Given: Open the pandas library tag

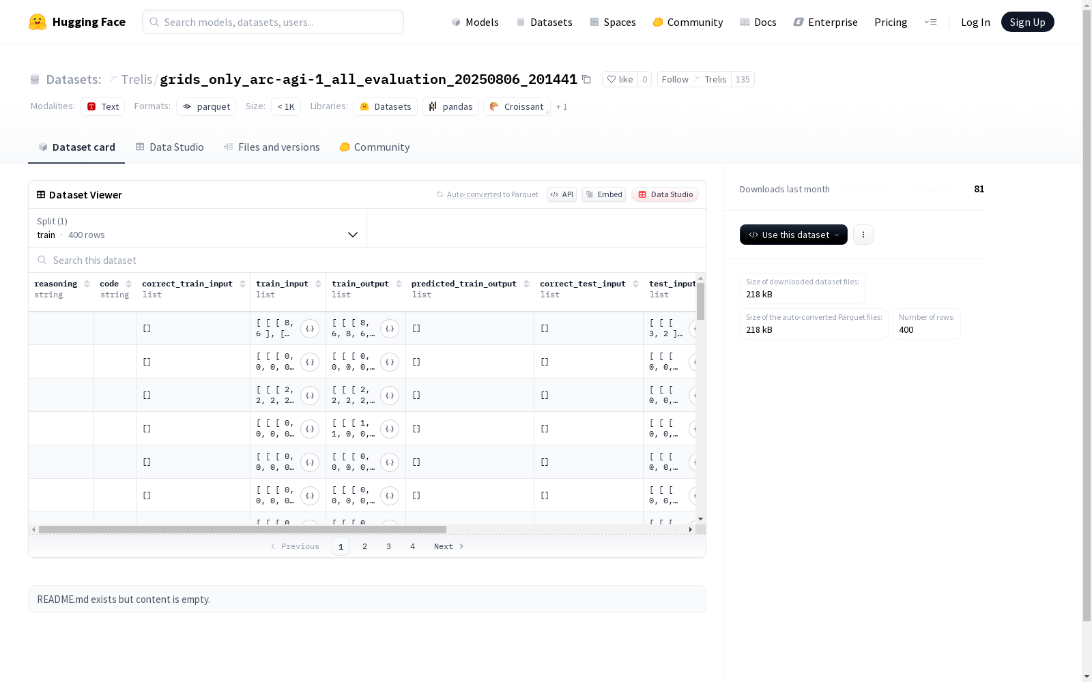Looking at the screenshot, I should click(x=450, y=106).
